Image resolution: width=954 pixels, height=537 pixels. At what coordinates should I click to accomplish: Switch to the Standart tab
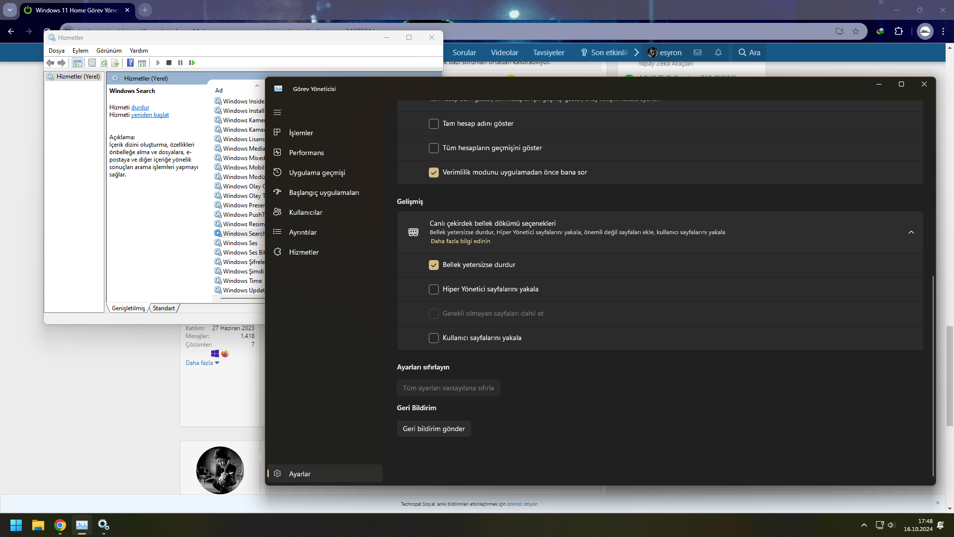(x=163, y=308)
